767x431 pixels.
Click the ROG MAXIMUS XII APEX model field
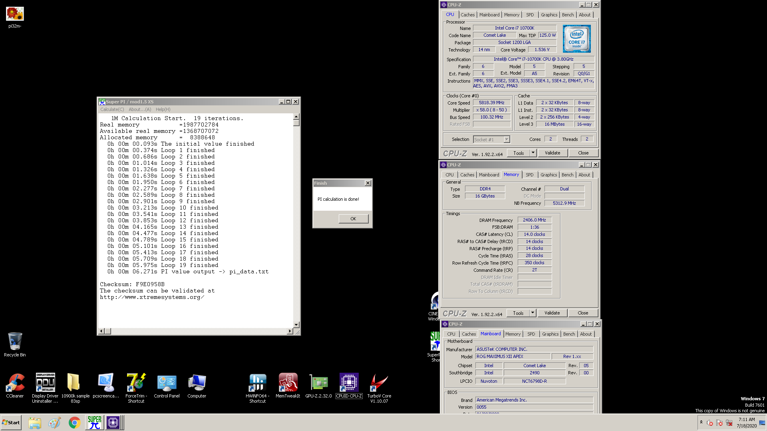click(513, 356)
